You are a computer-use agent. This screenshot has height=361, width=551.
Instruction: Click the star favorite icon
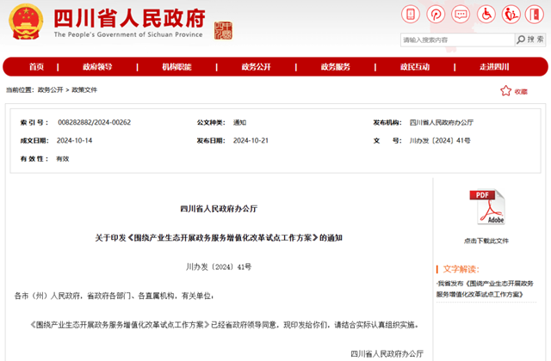pyautogui.click(x=505, y=91)
